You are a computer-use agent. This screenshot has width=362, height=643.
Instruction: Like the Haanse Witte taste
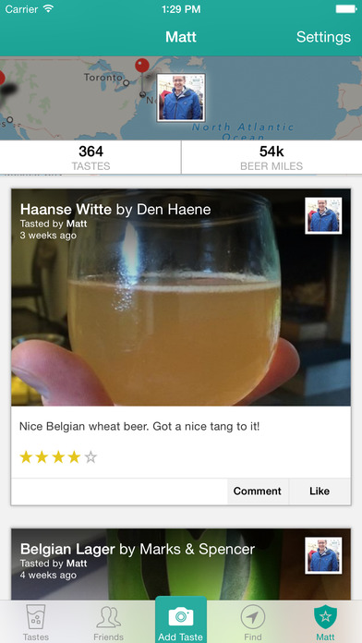click(x=320, y=491)
